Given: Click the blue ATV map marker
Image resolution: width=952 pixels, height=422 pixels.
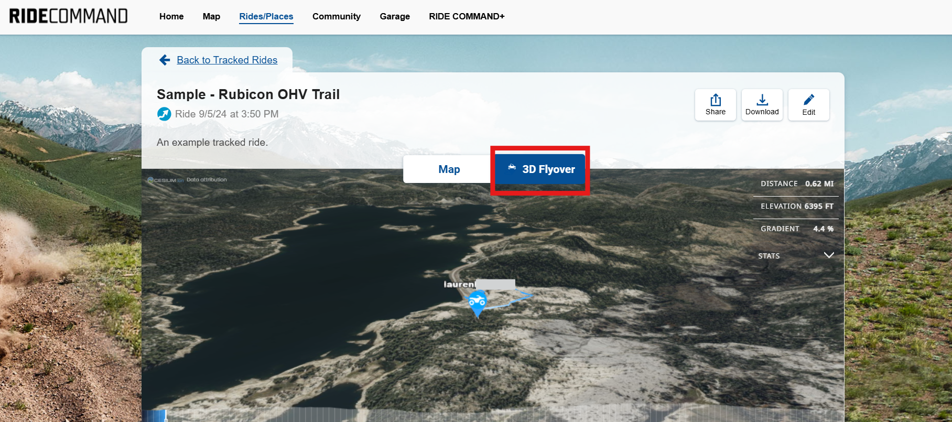Looking at the screenshot, I should (477, 304).
